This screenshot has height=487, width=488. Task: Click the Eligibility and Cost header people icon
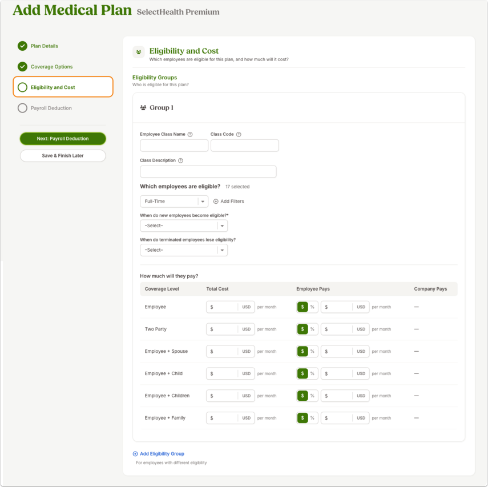139,52
